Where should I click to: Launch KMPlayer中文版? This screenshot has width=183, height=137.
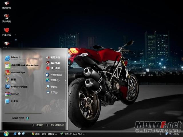[x=16, y=87]
